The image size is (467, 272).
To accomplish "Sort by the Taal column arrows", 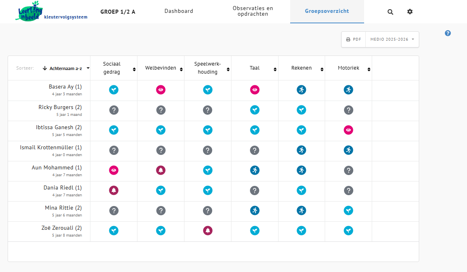I will (275, 69).
